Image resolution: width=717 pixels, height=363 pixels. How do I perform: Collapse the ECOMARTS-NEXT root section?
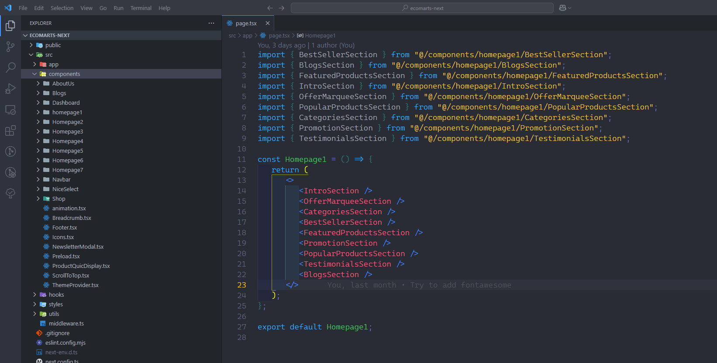pyautogui.click(x=25, y=35)
